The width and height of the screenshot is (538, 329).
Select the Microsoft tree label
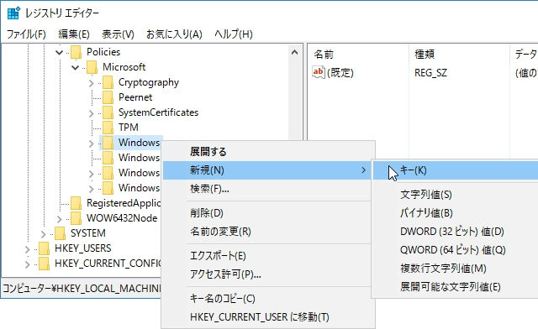tap(124, 67)
